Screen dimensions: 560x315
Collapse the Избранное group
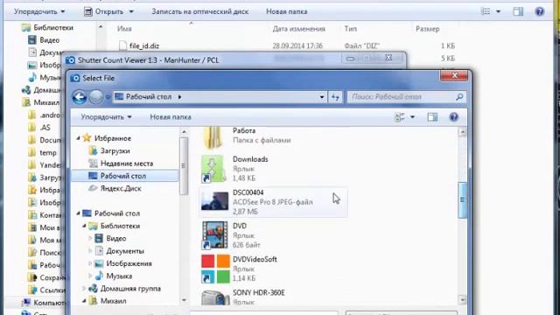tap(78, 138)
